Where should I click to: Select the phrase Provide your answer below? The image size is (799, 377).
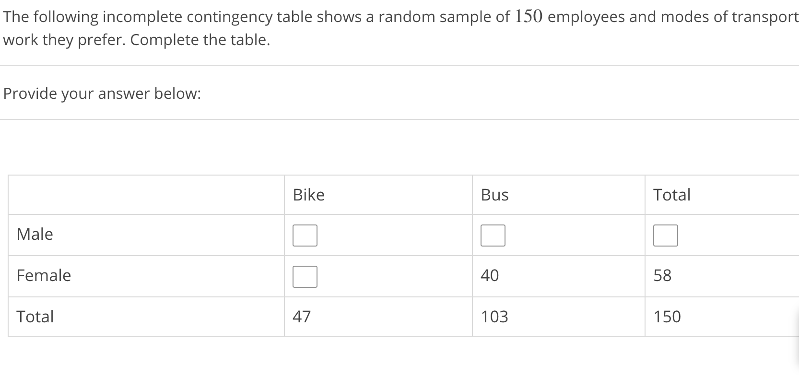tap(102, 94)
